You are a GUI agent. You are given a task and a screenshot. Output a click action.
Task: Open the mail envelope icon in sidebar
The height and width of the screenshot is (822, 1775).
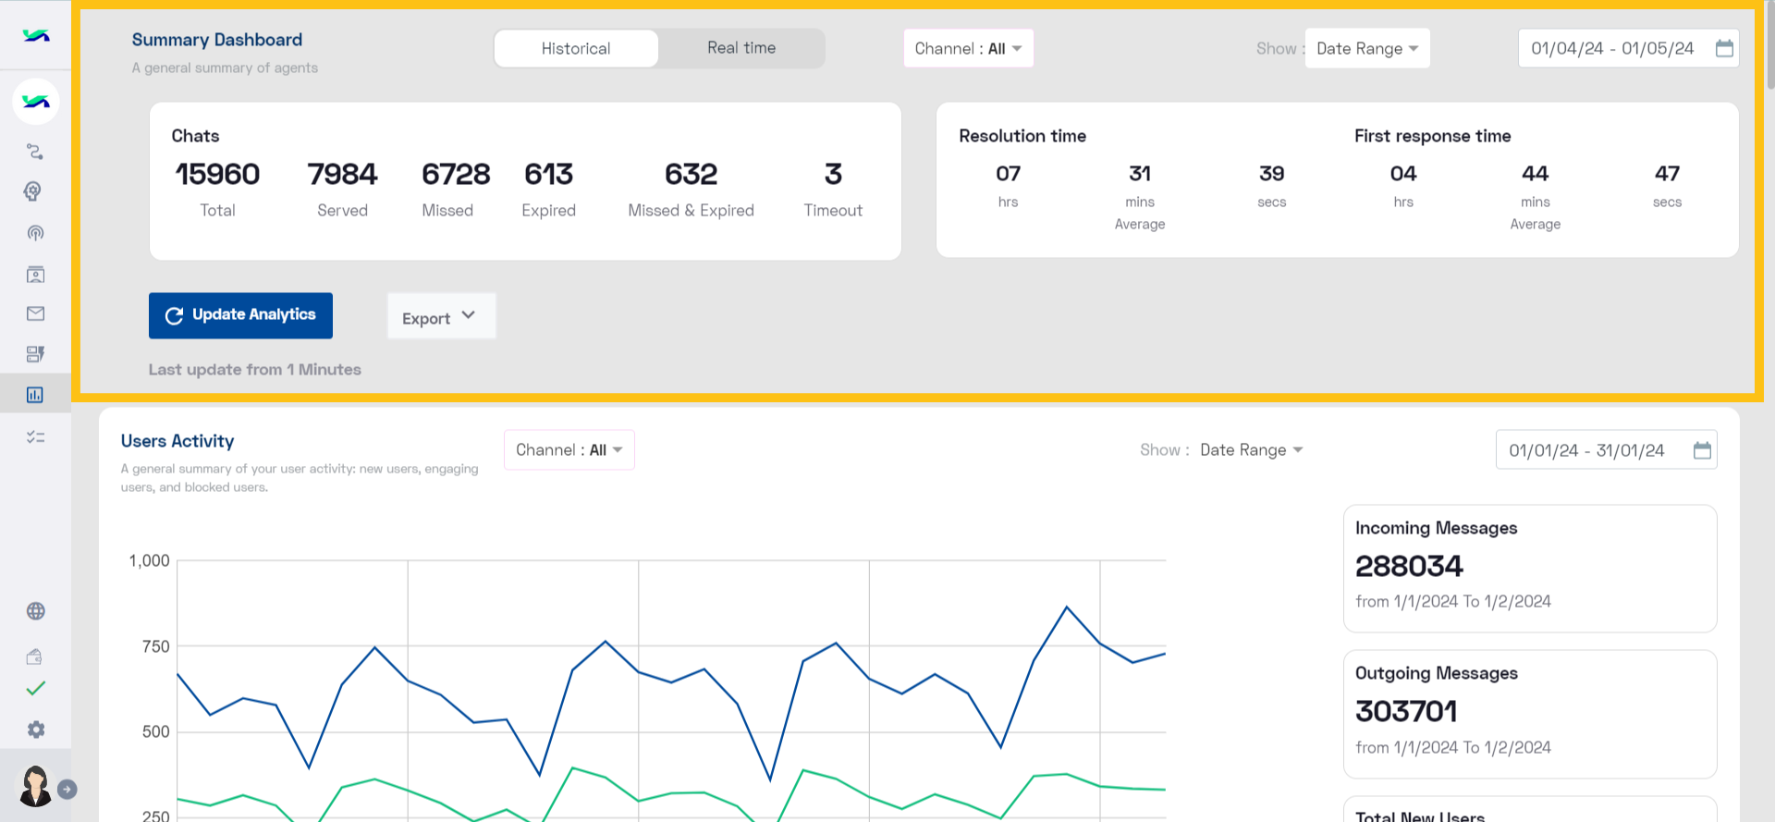click(35, 313)
